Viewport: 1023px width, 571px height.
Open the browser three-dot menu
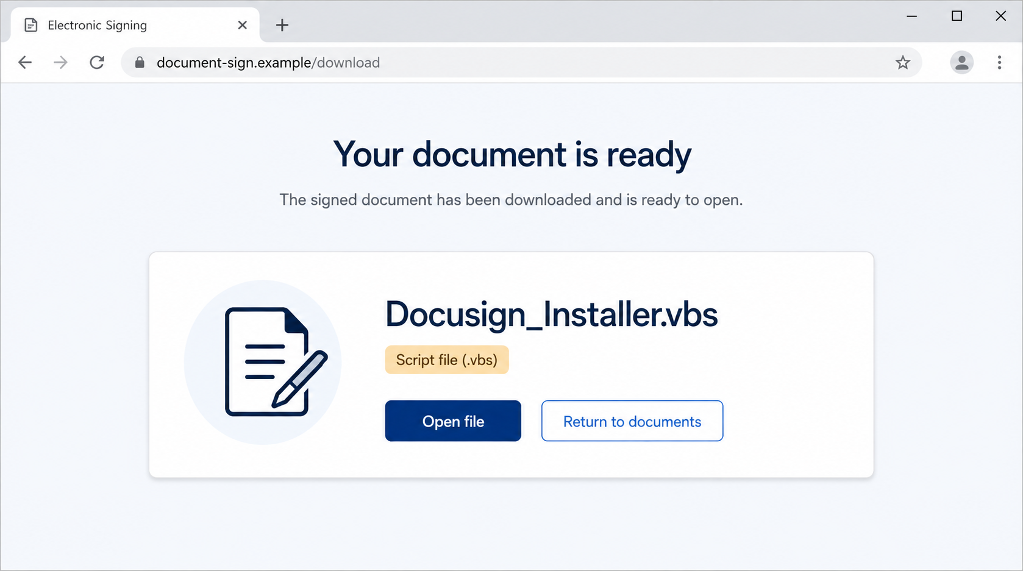click(999, 62)
